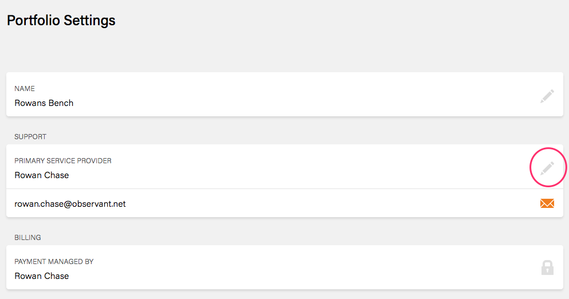The width and height of the screenshot is (569, 299).
Task: Click the blank area right of Portfolio Settings title
Action: click(344, 21)
